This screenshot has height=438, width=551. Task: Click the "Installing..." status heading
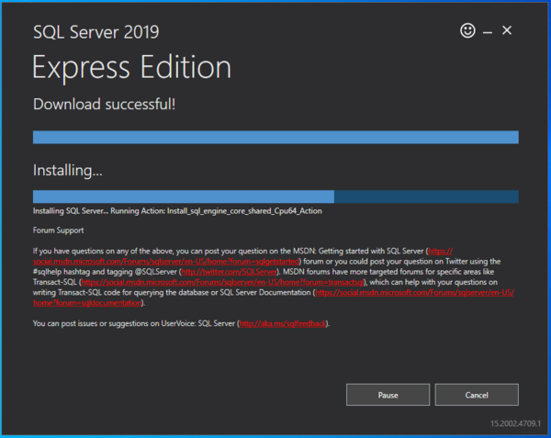[68, 170]
